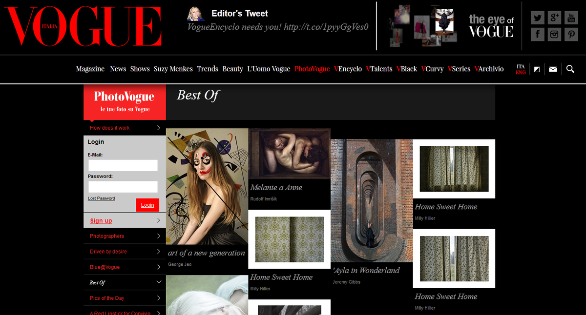
Task: Open the Instagram social icon
Action: pyautogui.click(x=554, y=34)
